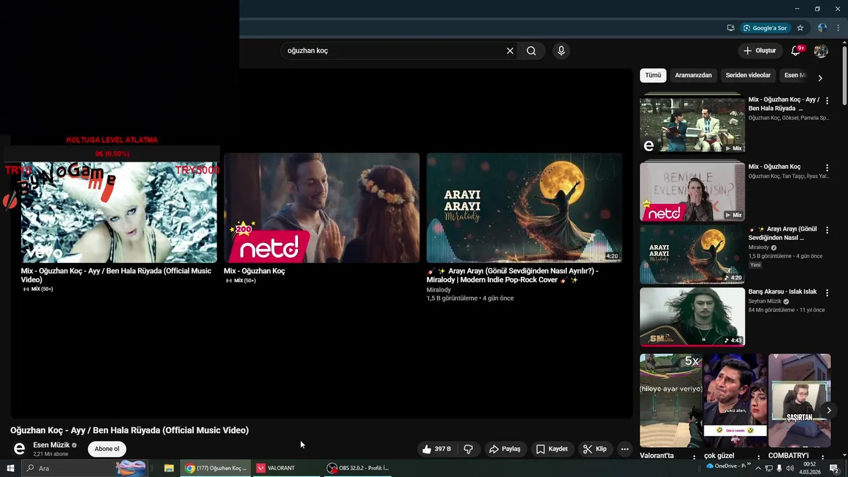Click the volume icon in system tray

(791, 468)
